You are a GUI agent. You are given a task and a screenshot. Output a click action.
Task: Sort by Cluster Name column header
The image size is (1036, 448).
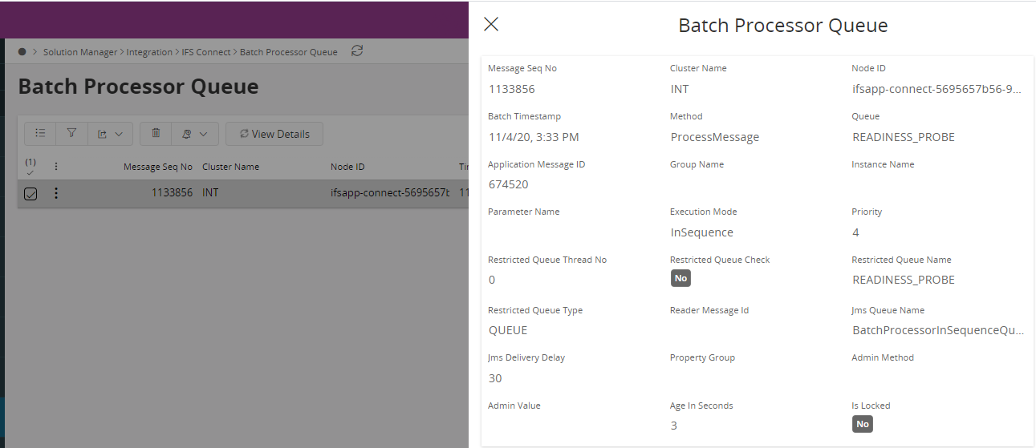tap(230, 167)
